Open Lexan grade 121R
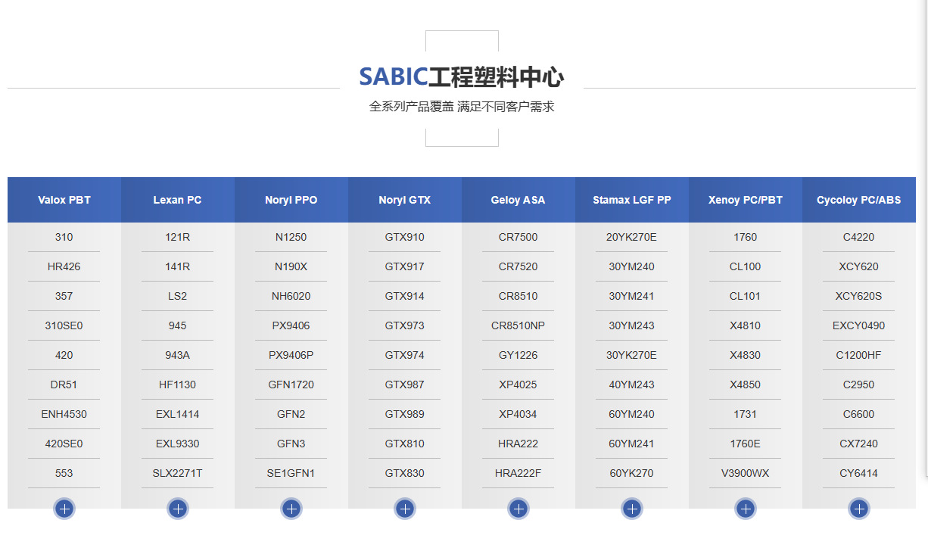The image size is (928, 548). tap(178, 237)
